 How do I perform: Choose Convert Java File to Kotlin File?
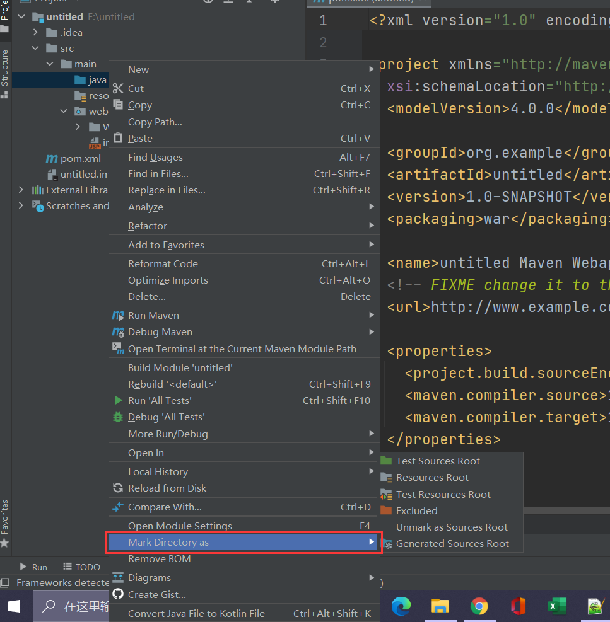pyautogui.click(x=244, y=613)
